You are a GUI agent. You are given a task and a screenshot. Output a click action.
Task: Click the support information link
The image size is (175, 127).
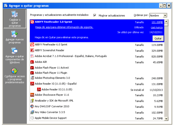(64, 27)
